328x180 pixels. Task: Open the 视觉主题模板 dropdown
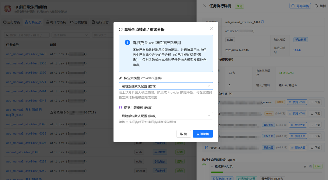(x=166, y=116)
